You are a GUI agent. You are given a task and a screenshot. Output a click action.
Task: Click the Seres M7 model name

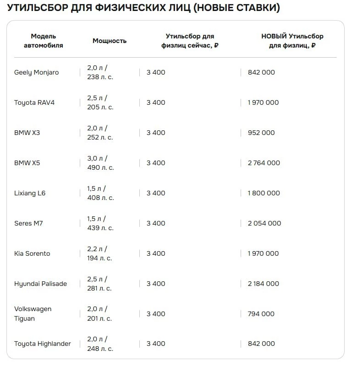[28, 223]
